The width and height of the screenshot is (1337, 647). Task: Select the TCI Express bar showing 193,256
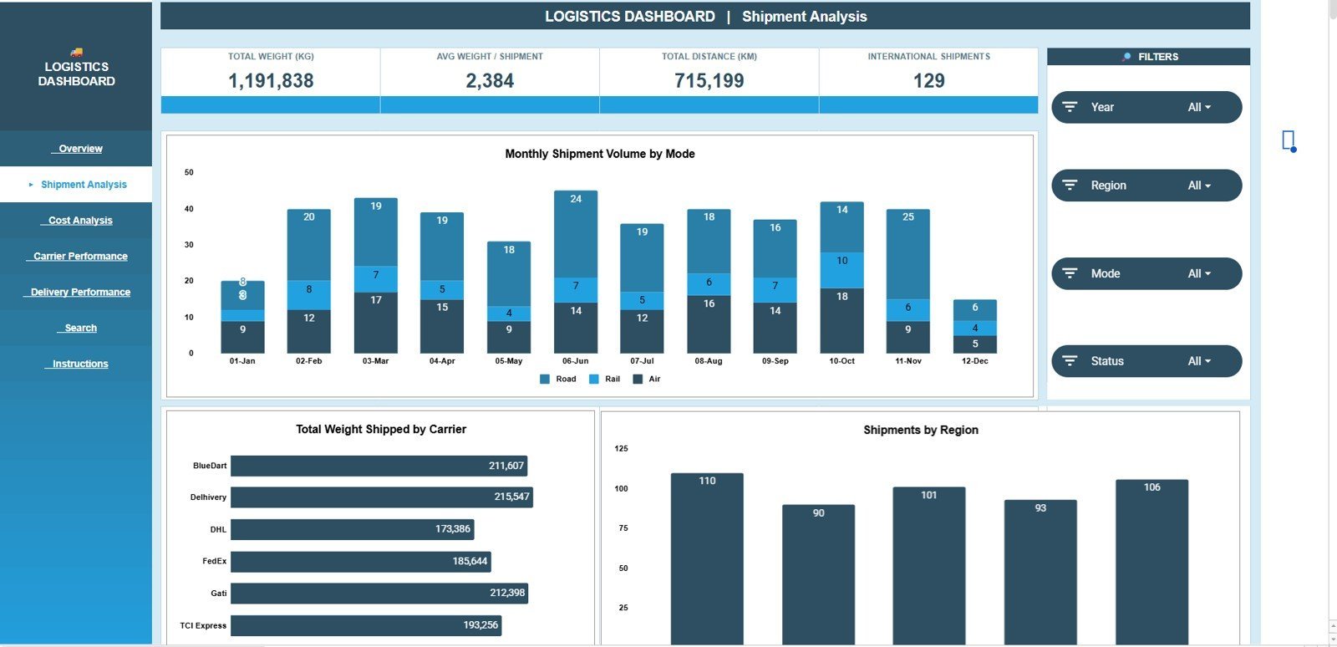pos(366,625)
